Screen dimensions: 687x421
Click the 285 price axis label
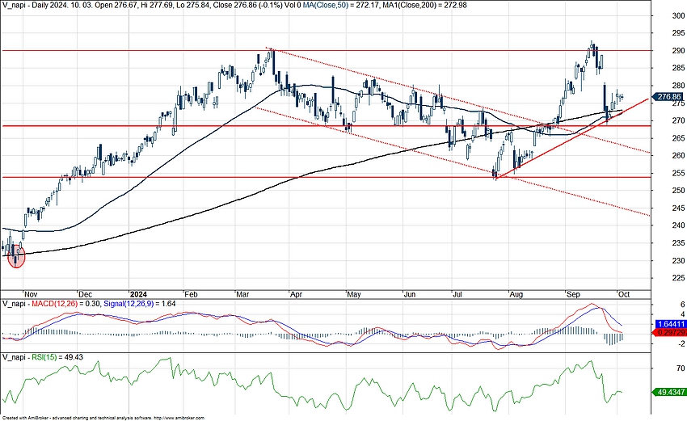[678, 69]
